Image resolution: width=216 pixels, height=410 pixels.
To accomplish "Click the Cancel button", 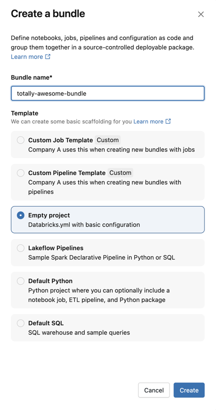I will coord(154,390).
